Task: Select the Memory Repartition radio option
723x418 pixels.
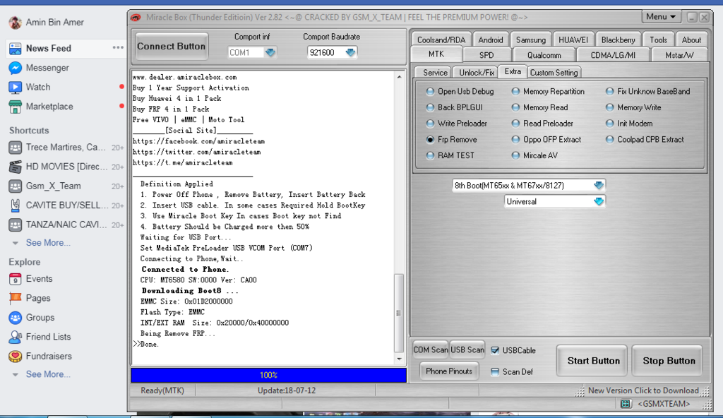Action: pyautogui.click(x=515, y=91)
